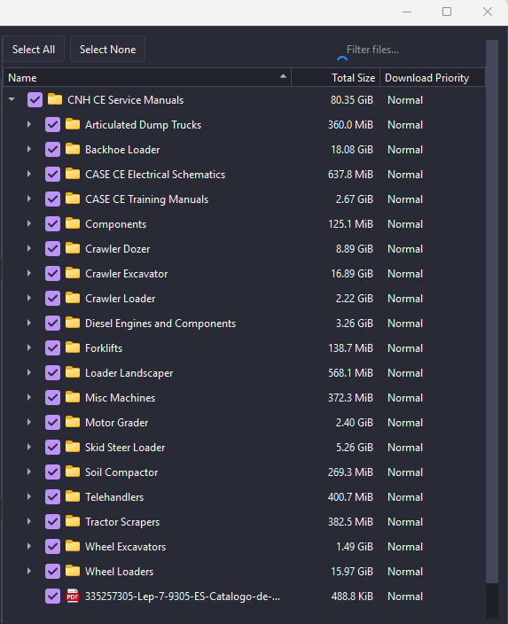This screenshot has height=624, width=508.
Task: Click the Misc Machines folder icon
Action: [73, 397]
